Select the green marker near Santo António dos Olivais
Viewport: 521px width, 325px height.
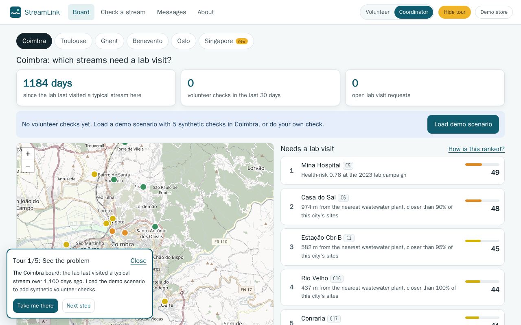[x=155, y=227]
